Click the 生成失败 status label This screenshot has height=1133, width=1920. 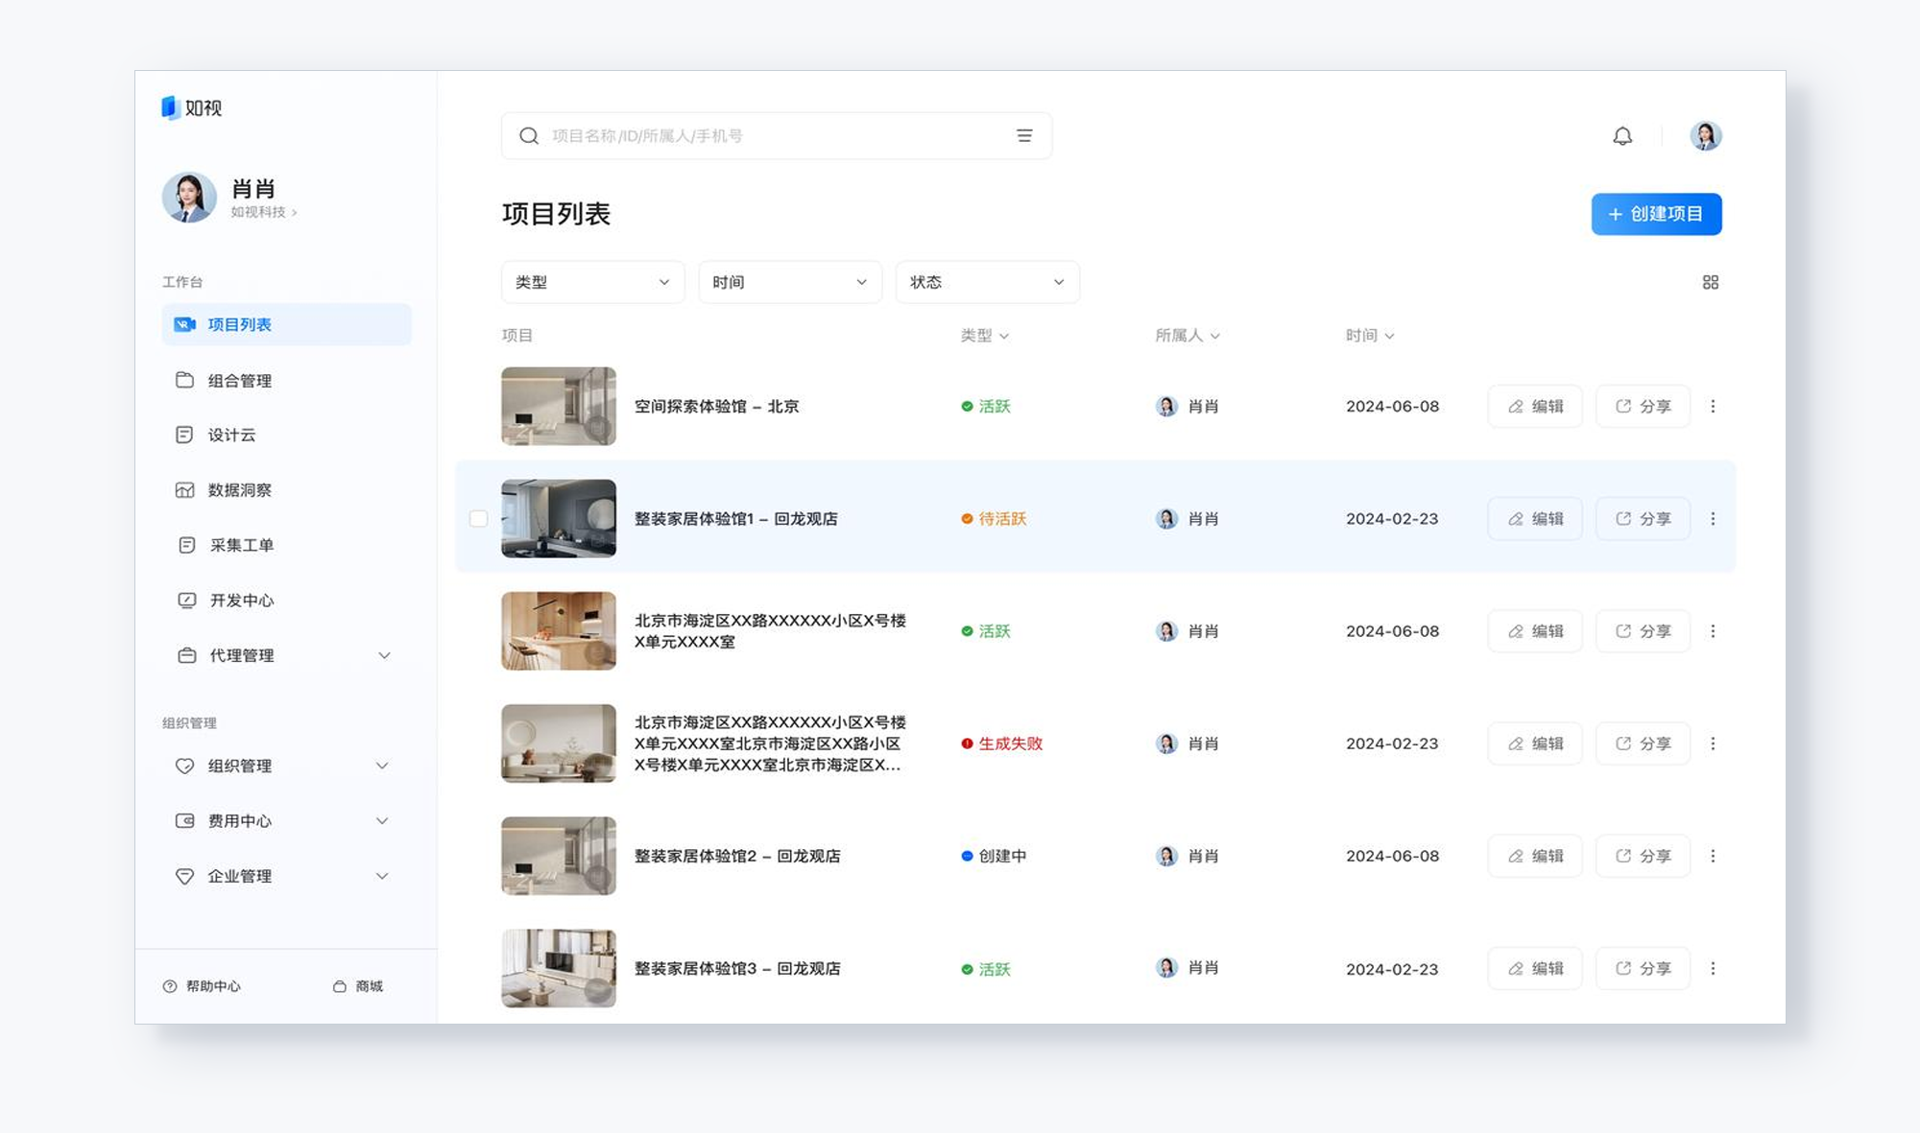coord(1001,744)
